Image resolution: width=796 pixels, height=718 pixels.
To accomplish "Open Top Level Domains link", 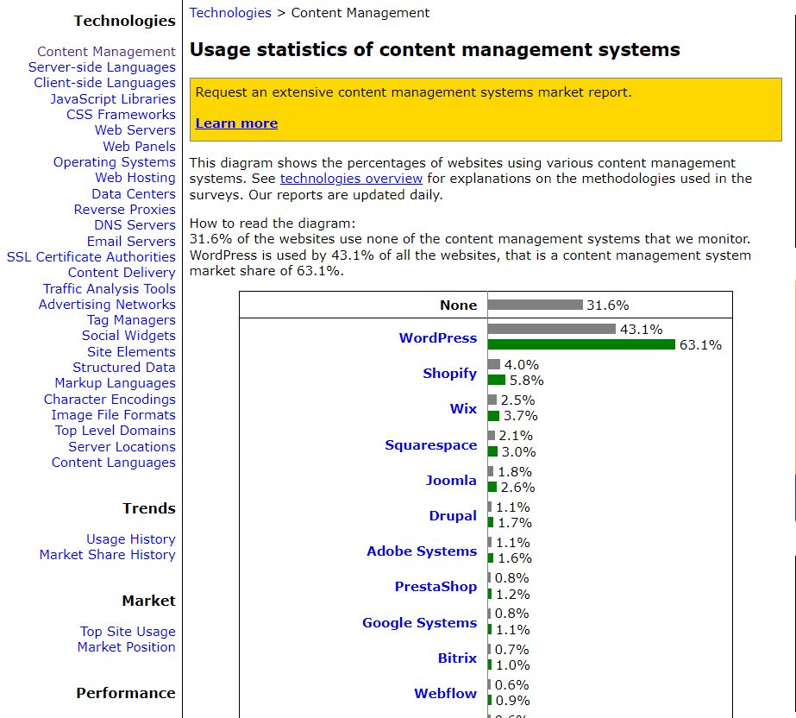I will [x=116, y=431].
